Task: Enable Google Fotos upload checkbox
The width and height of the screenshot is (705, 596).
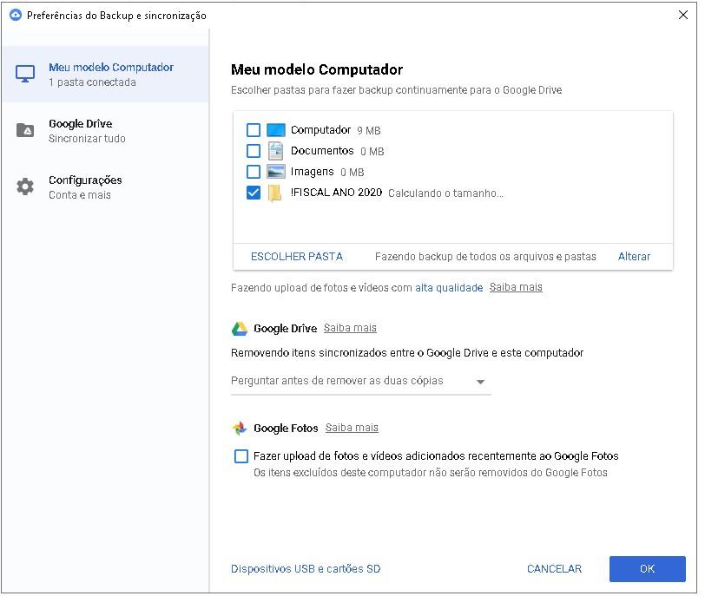Action: 241,456
